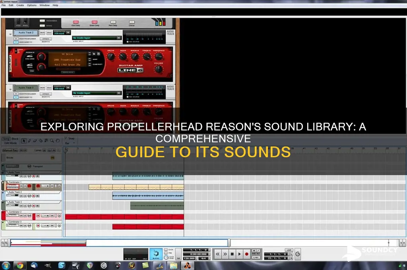The height and width of the screenshot is (270, 407).
Task: Select the Magnify tool
Action: click(52, 141)
